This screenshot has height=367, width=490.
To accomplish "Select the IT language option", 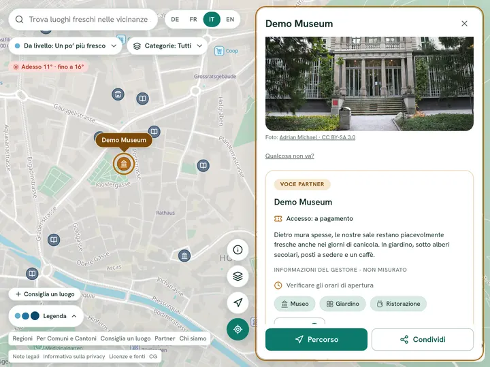I will pyautogui.click(x=212, y=19).
